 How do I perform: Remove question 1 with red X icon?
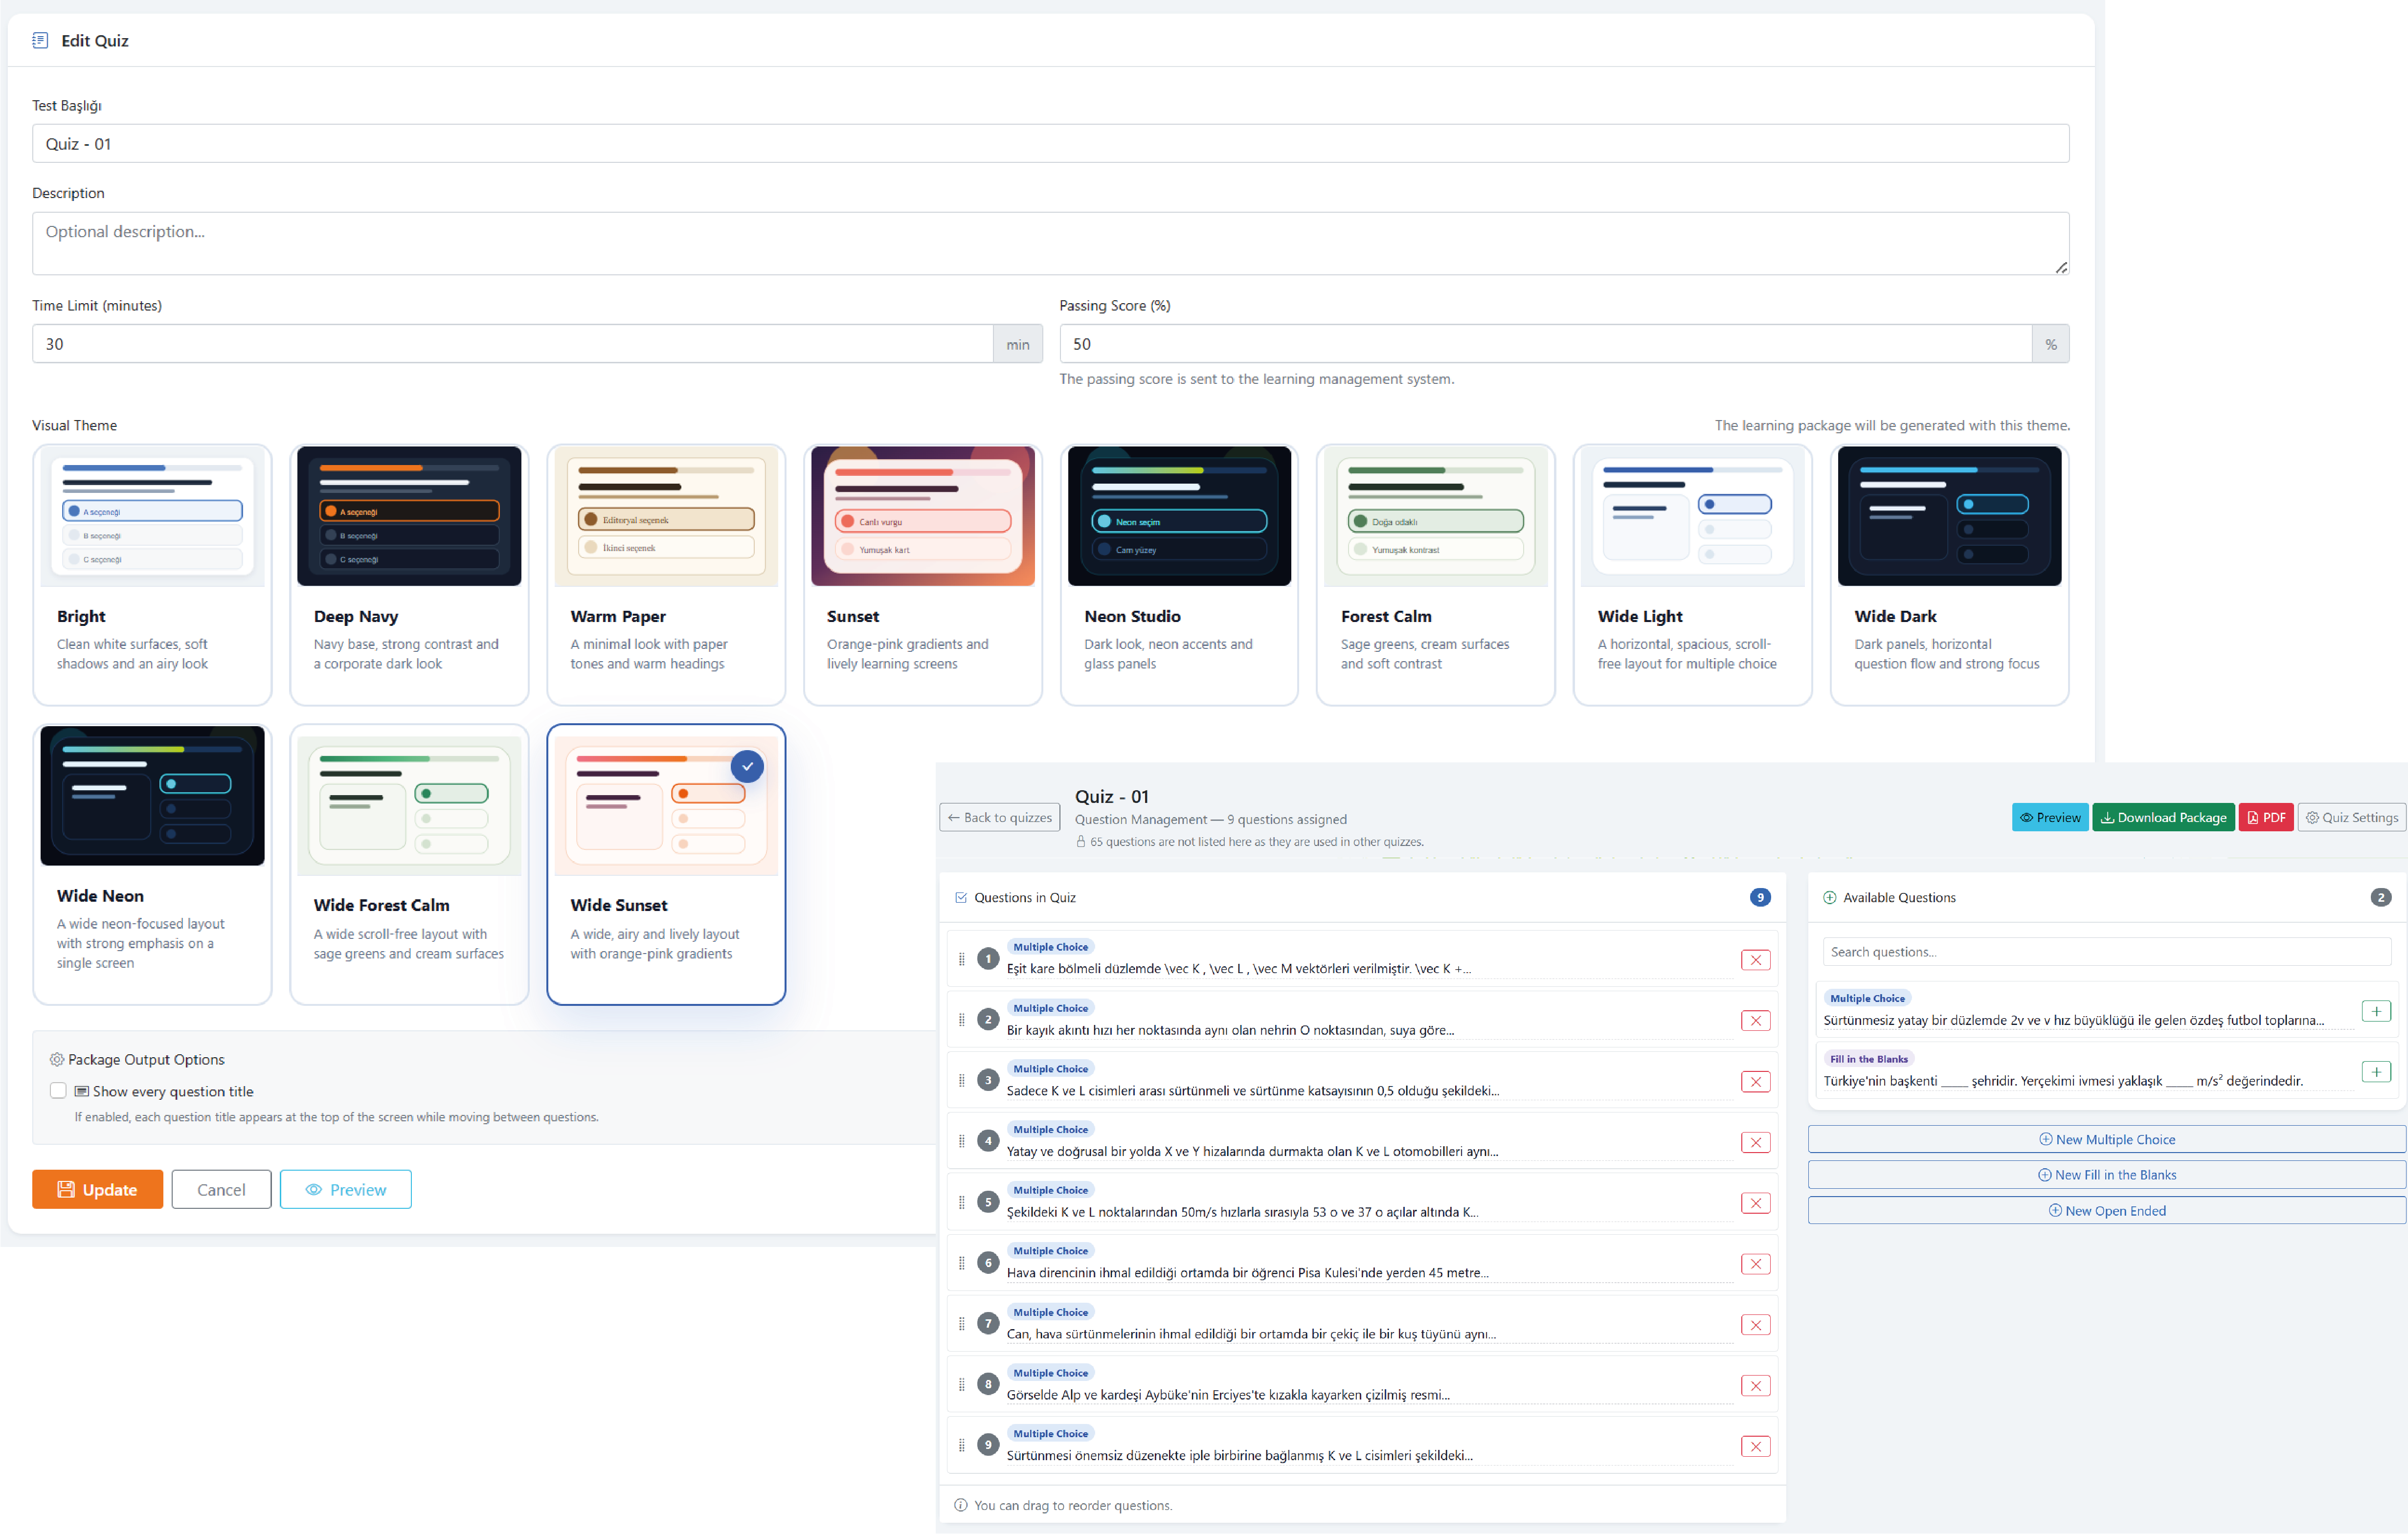(1755, 960)
